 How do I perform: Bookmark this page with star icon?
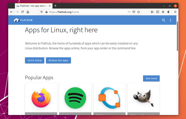tap(138, 12)
